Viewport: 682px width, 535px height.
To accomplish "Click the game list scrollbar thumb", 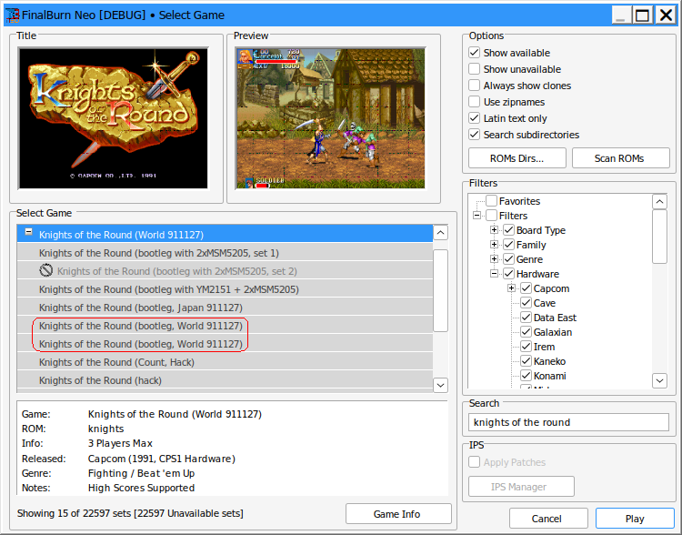I will point(441,290).
